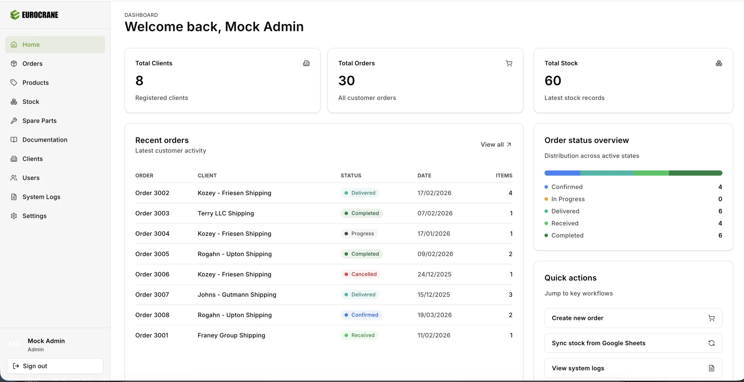This screenshot has height=382, width=744.
Task: Select the Order 3006 cancelled row
Action: click(323, 274)
